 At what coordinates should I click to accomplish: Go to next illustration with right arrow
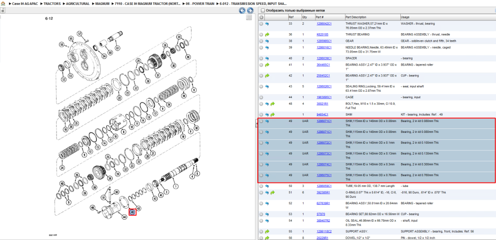(249, 10)
